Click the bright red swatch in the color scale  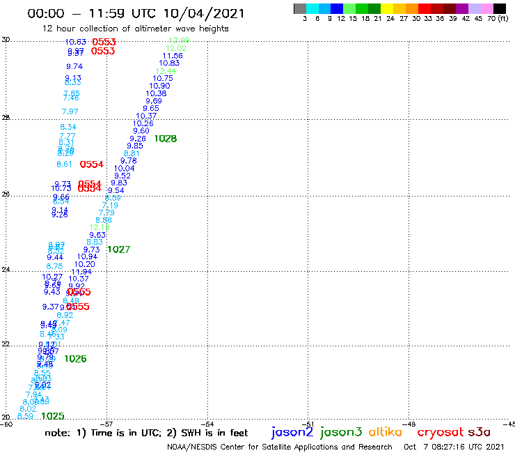click(x=425, y=8)
